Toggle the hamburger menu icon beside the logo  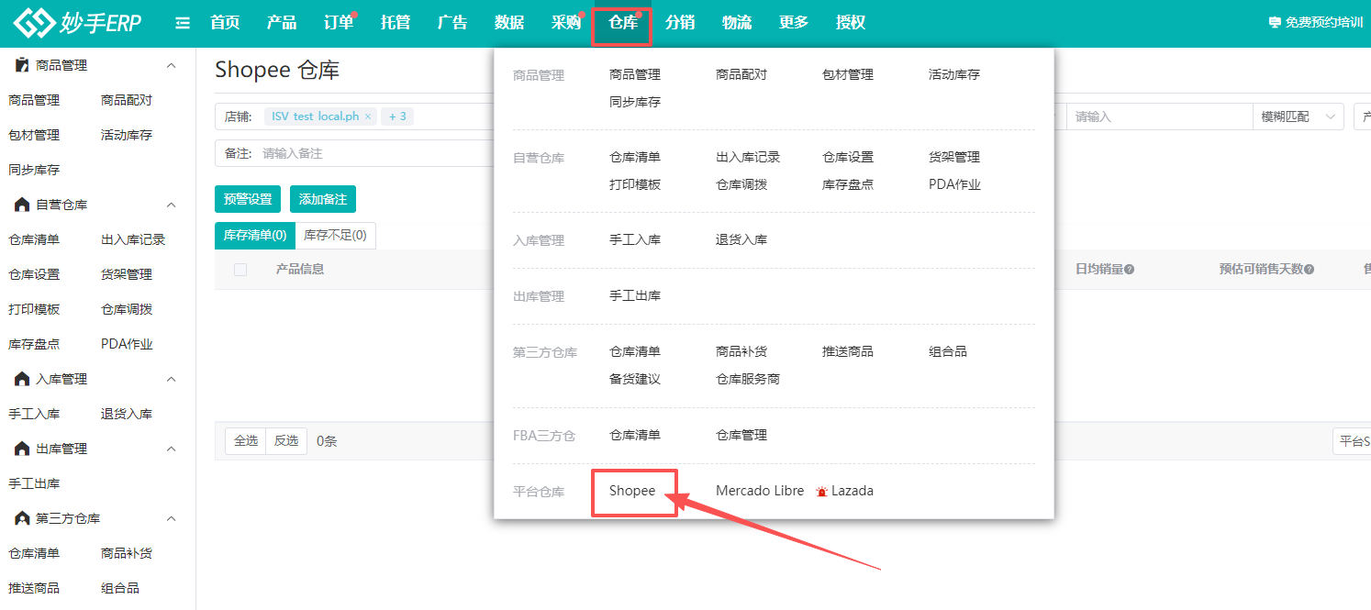tap(183, 23)
